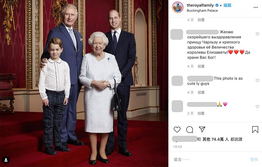Like the Russian comment with heart
The width and height of the screenshot is (262, 167).
(257, 34)
